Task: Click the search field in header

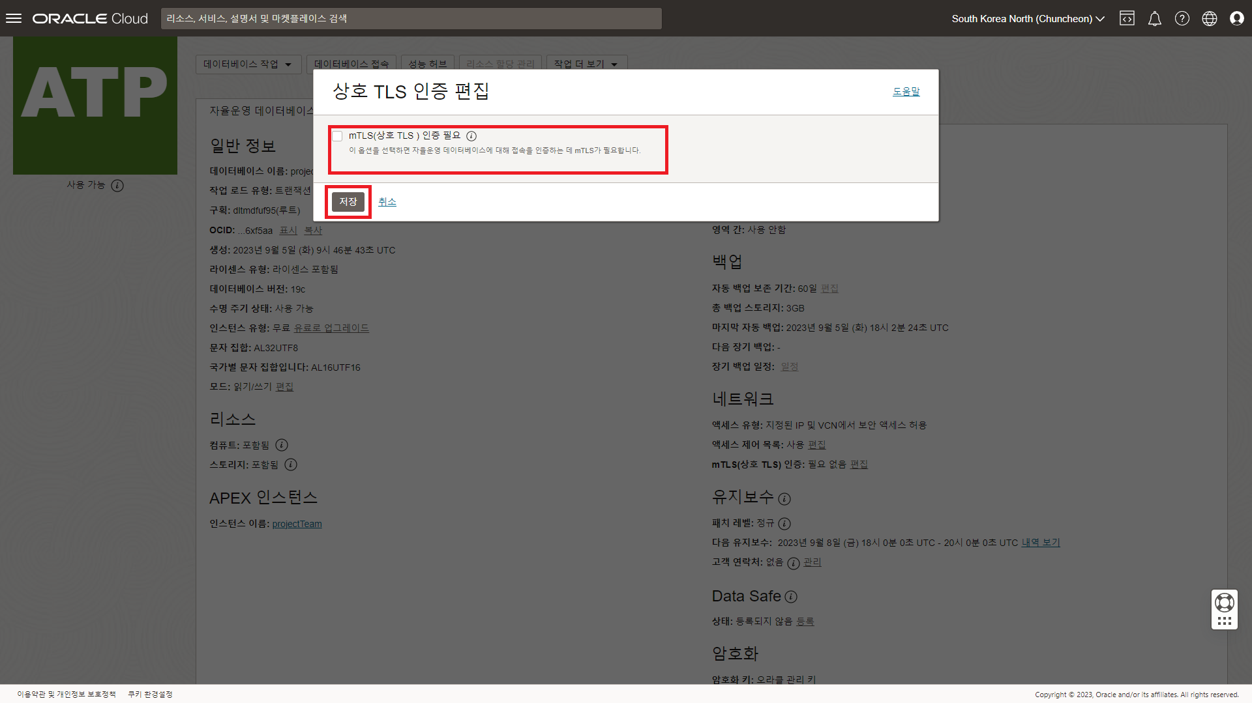Action: [x=411, y=18]
